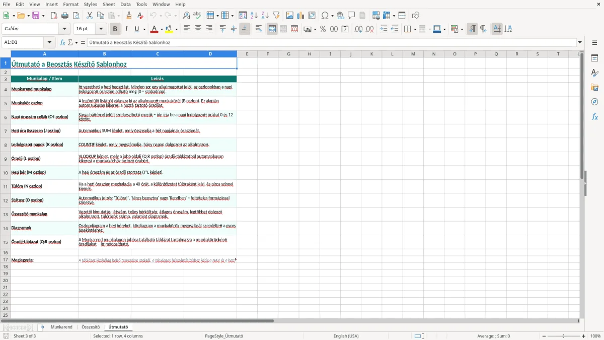This screenshot has width=604, height=340.
Task: Click the Format as Percent icon
Action: click(x=323, y=29)
